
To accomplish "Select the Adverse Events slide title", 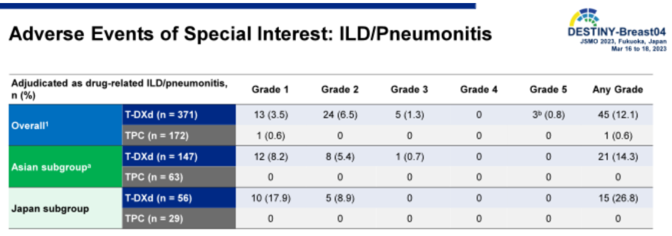I will (250, 35).
